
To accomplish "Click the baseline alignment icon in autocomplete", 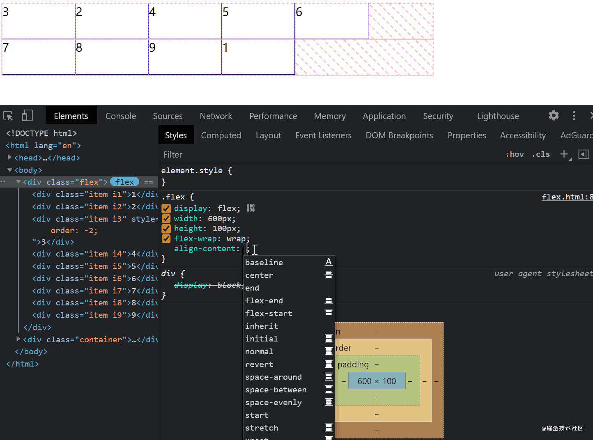I will [x=329, y=262].
